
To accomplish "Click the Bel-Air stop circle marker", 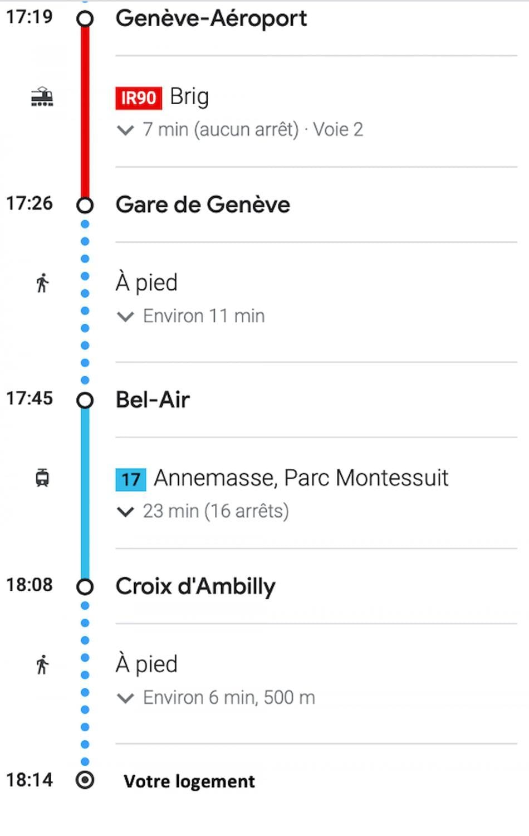I will (x=85, y=400).
